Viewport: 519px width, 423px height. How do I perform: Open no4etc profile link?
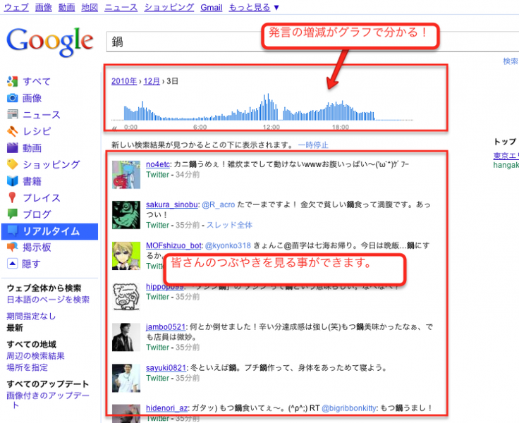pyautogui.click(x=158, y=164)
